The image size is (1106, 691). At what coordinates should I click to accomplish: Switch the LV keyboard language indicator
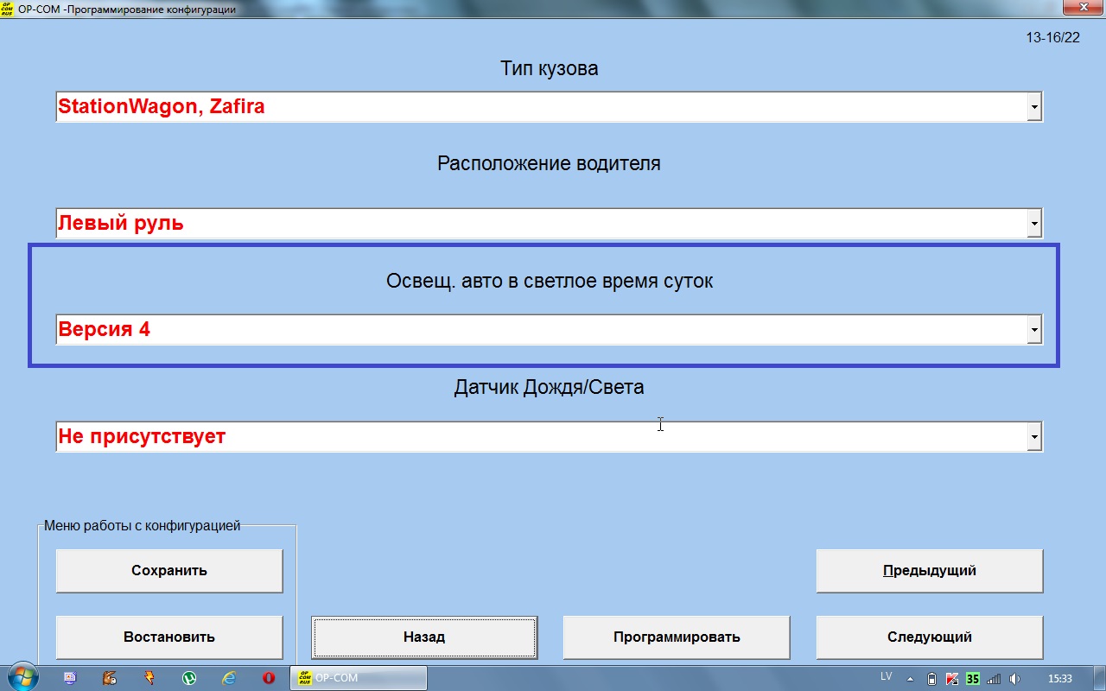(886, 675)
